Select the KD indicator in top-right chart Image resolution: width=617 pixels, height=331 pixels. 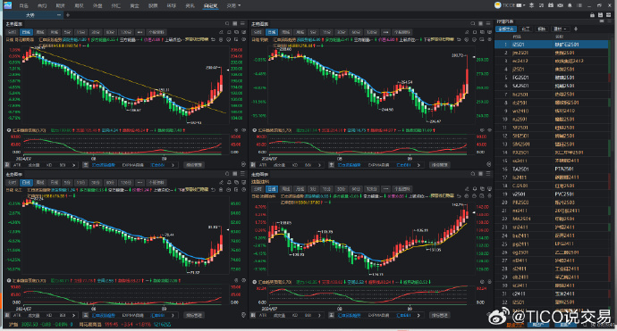click(x=295, y=165)
